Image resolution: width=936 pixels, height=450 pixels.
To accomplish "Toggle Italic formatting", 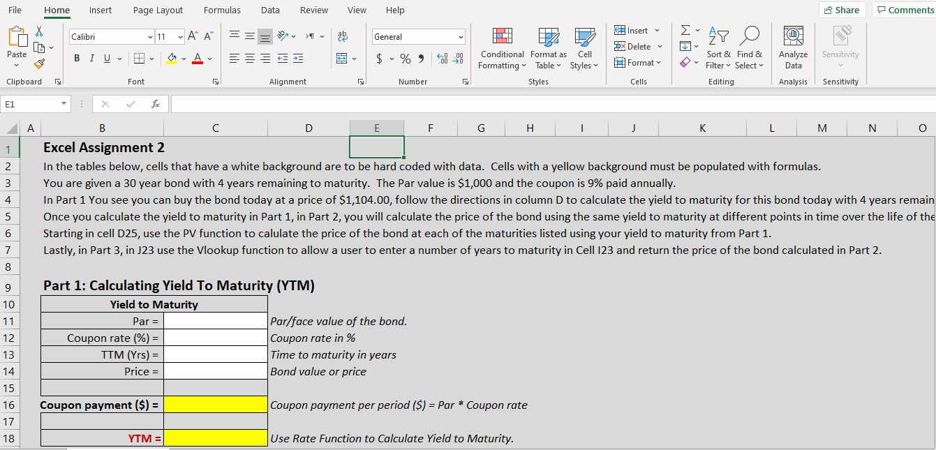I will (x=91, y=59).
